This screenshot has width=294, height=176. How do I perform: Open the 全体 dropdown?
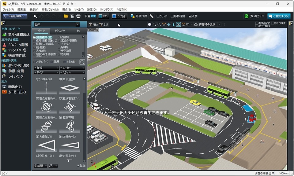(57, 24)
